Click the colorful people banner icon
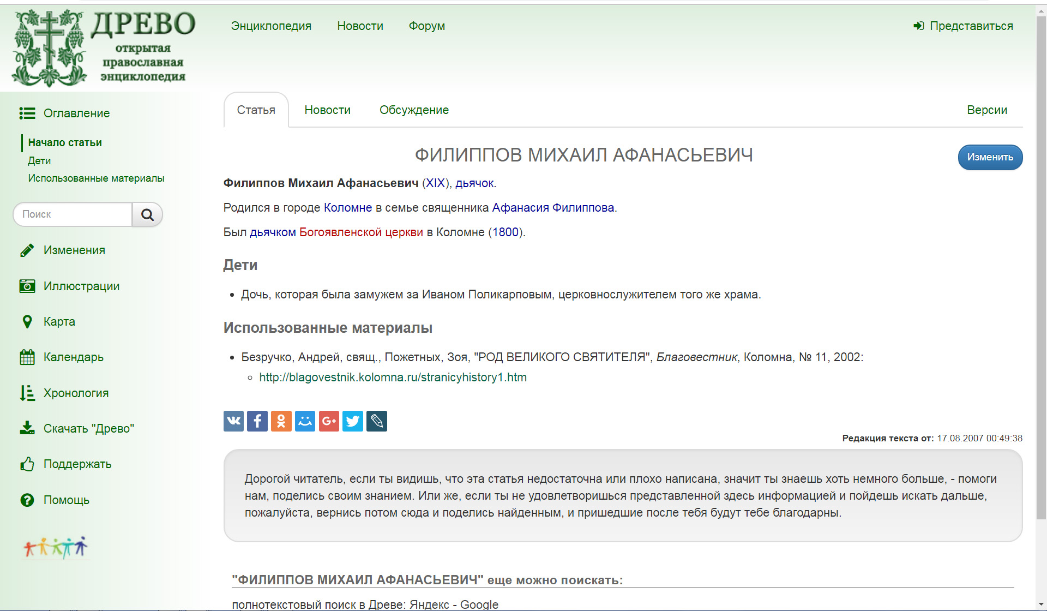1047x611 pixels. [x=56, y=547]
